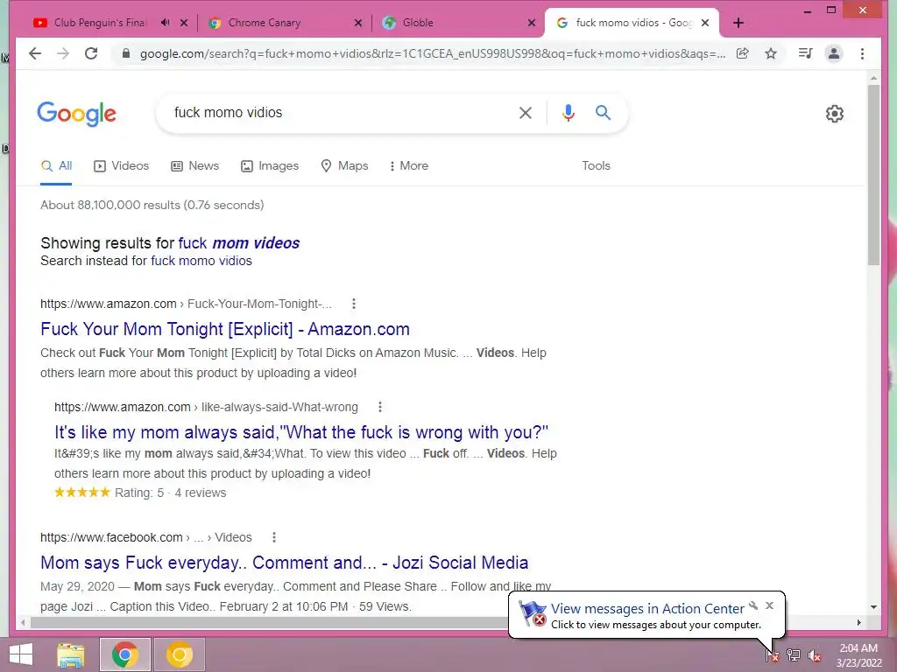897x672 pixels.
Task: Close the Chrome Canary tab
Action: pyautogui.click(x=358, y=23)
